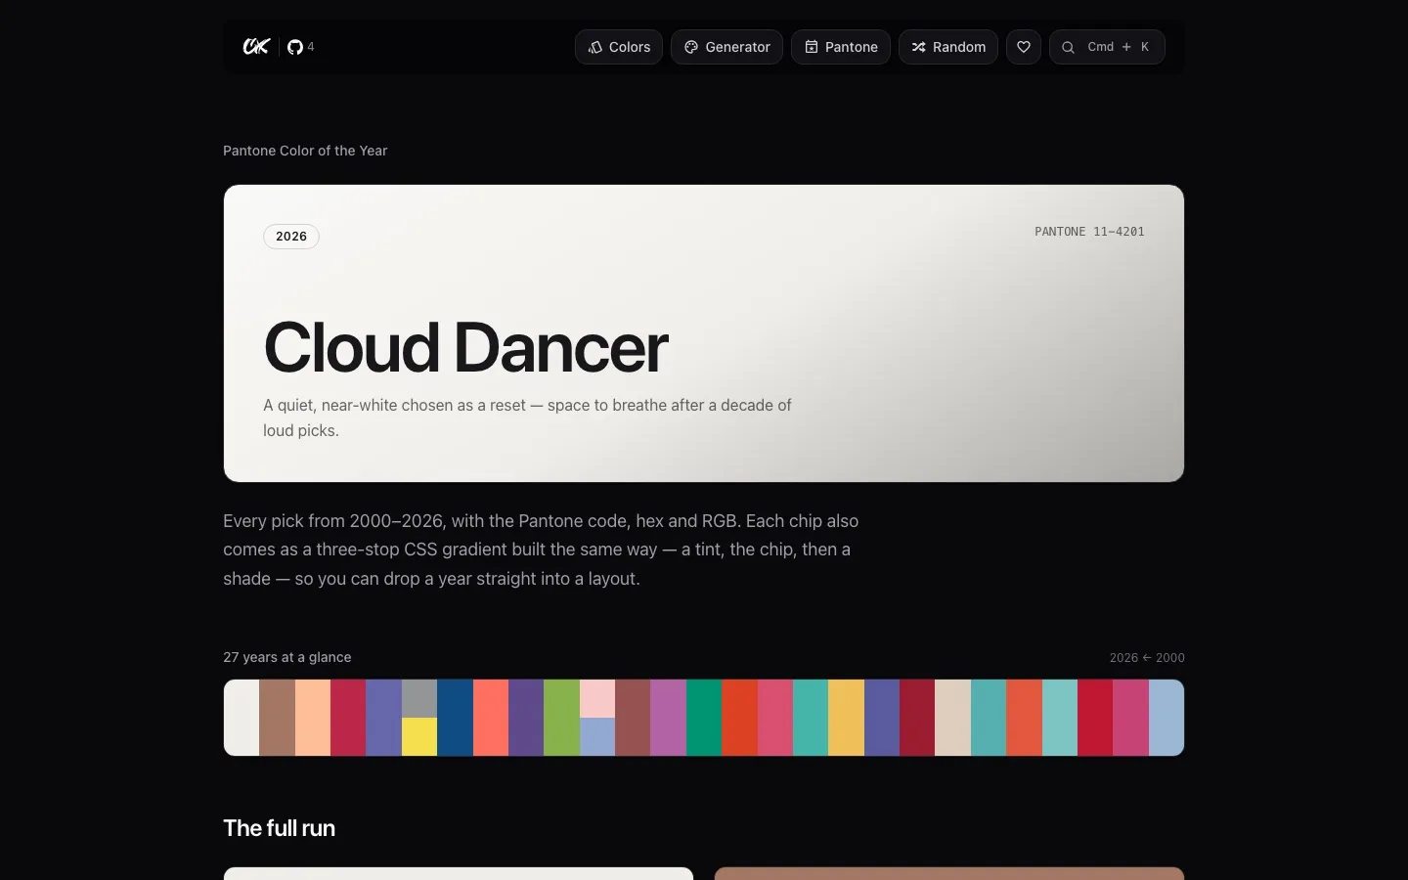Screen dimensions: 1408x880
Task: Click the 2026 year badge
Action: (291, 237)
